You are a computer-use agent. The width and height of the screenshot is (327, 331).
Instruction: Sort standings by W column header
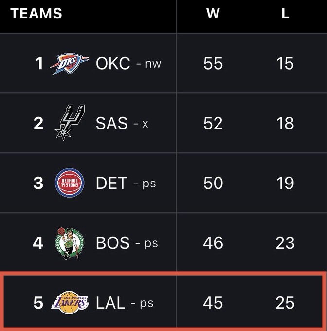pyautogui.click(x=213, y=13)
